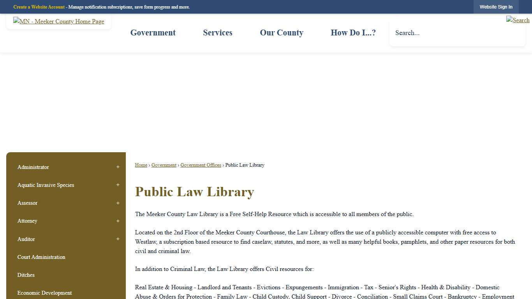Open the Government menu
Image resolution: width=532 pixels, height=299 pixels.
pyautogui.click(x=153, y=33)
